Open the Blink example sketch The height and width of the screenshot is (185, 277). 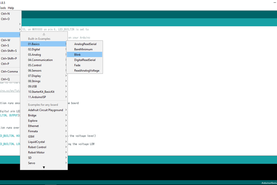tap(84, 54)
